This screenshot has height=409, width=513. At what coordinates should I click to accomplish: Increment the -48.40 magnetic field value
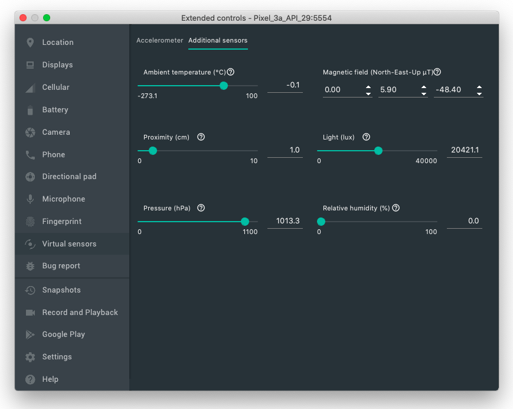click(479, 87)
